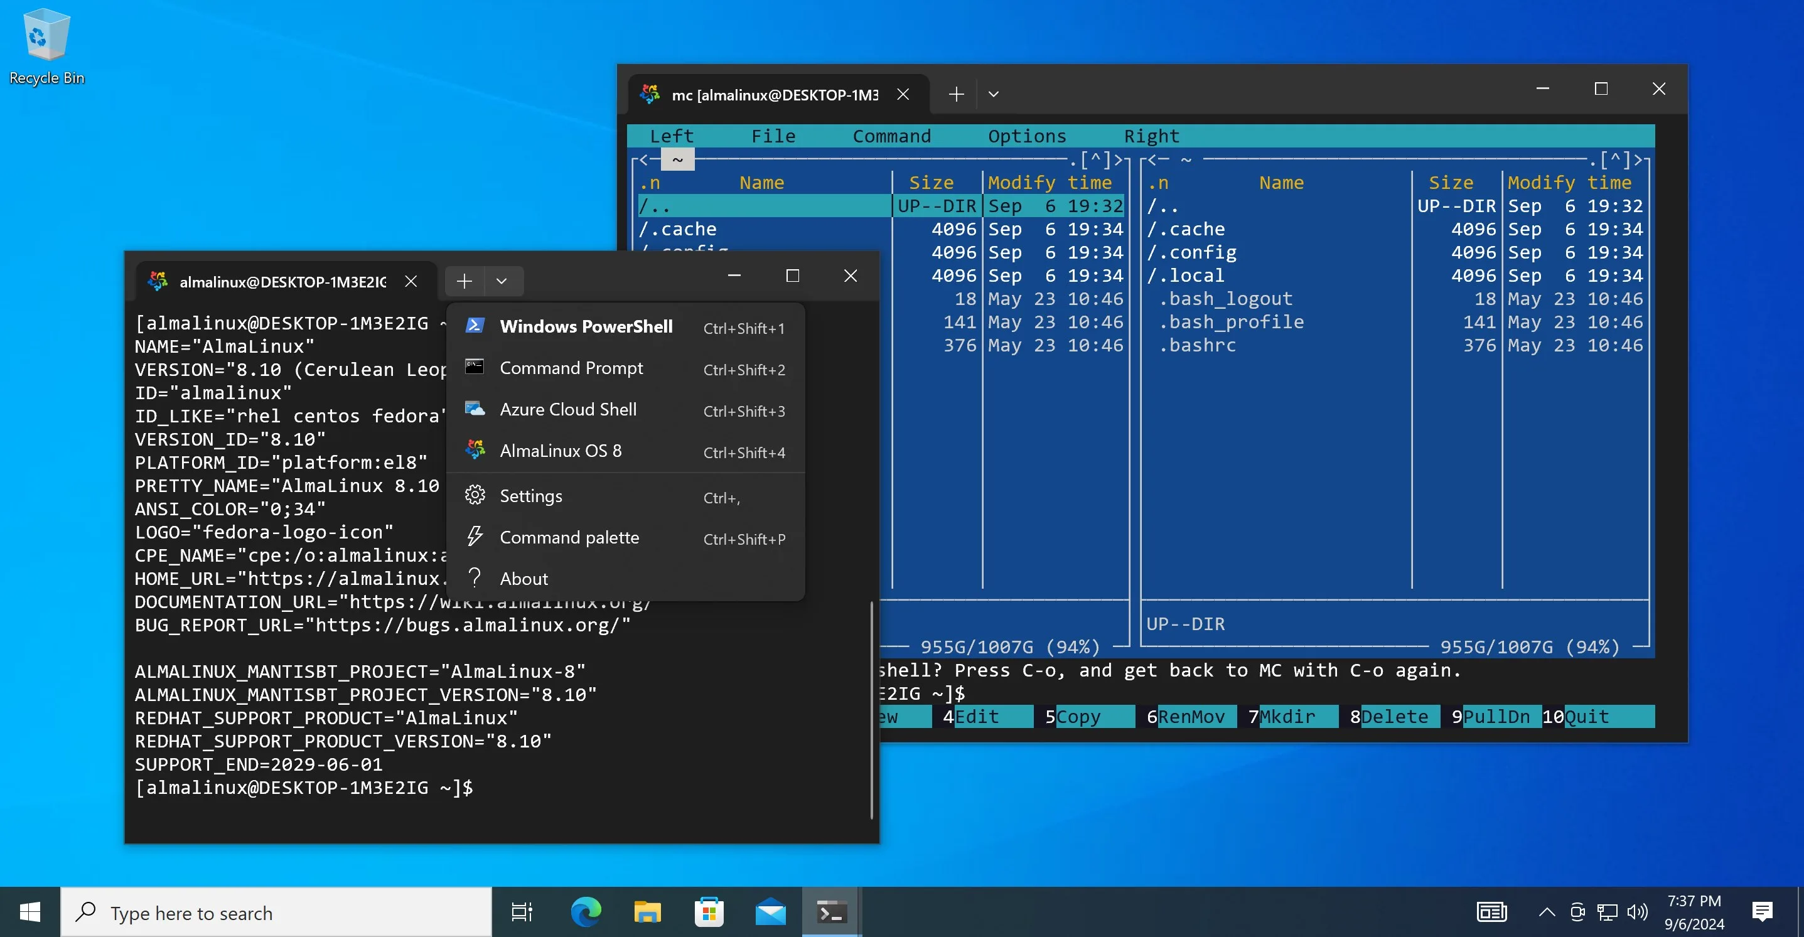The height and width of the screenshot is (937, 1804).
Task: Select /.config in right mc panel
Action: (x=1395, y=252)
